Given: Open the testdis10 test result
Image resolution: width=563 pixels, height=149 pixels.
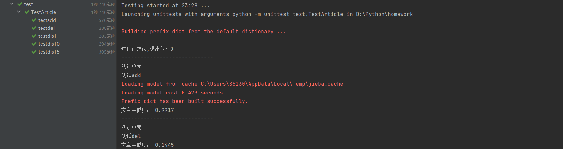Looking at the screenshot, I should [49, 44].
